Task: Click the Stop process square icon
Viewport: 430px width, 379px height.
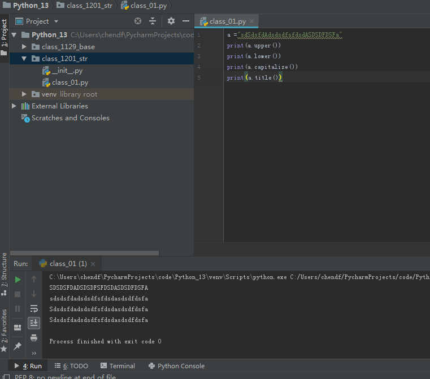Action: point(18,294)
